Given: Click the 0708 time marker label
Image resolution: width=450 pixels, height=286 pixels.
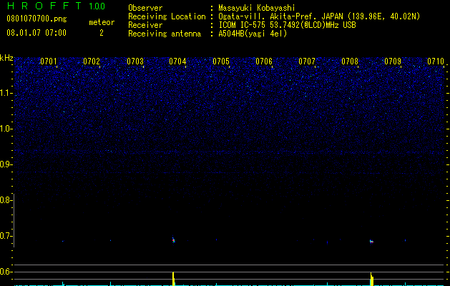Looking at the screenshot, I should coord(350,61).
